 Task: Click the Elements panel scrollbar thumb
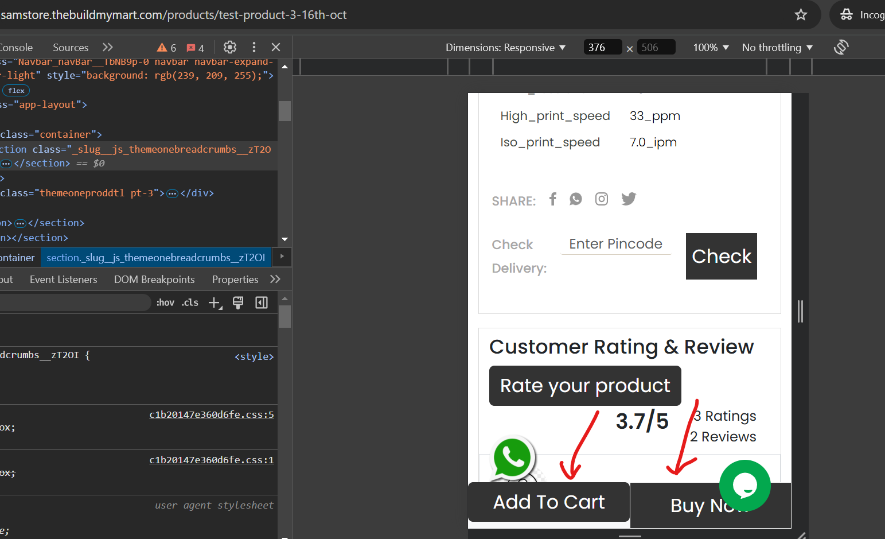click(x=284, y=111)
